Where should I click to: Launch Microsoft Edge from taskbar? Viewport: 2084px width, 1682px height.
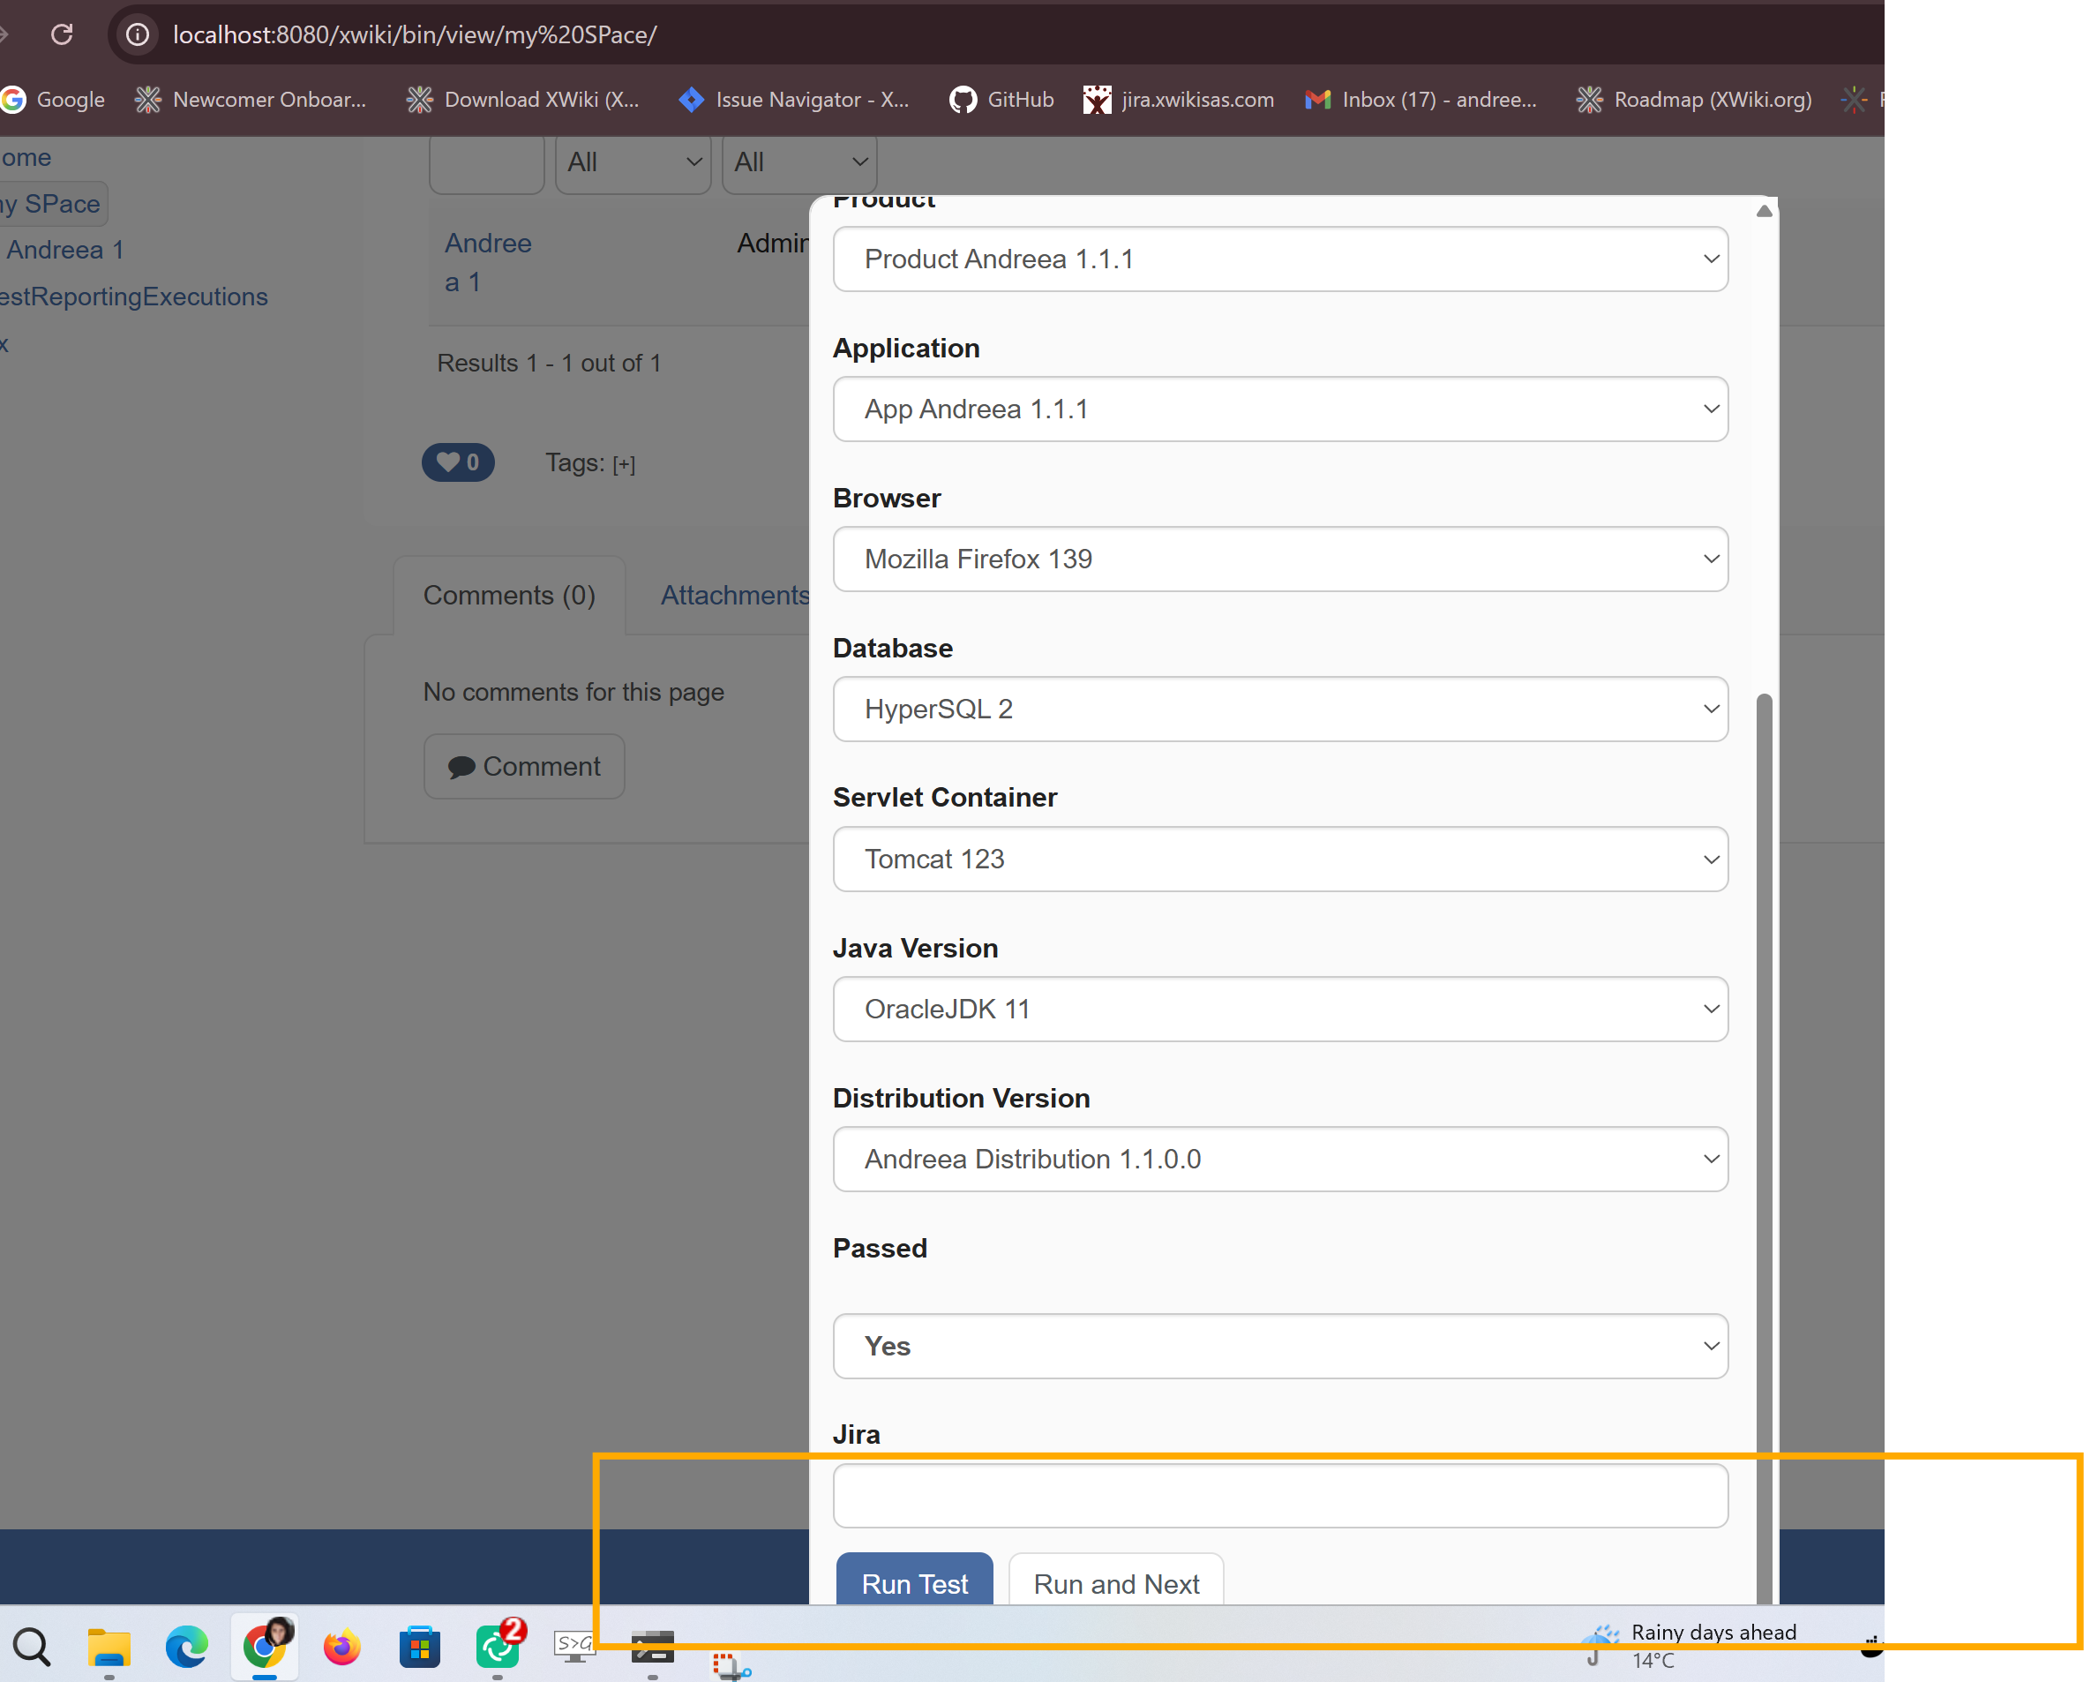coord(186,1646)
